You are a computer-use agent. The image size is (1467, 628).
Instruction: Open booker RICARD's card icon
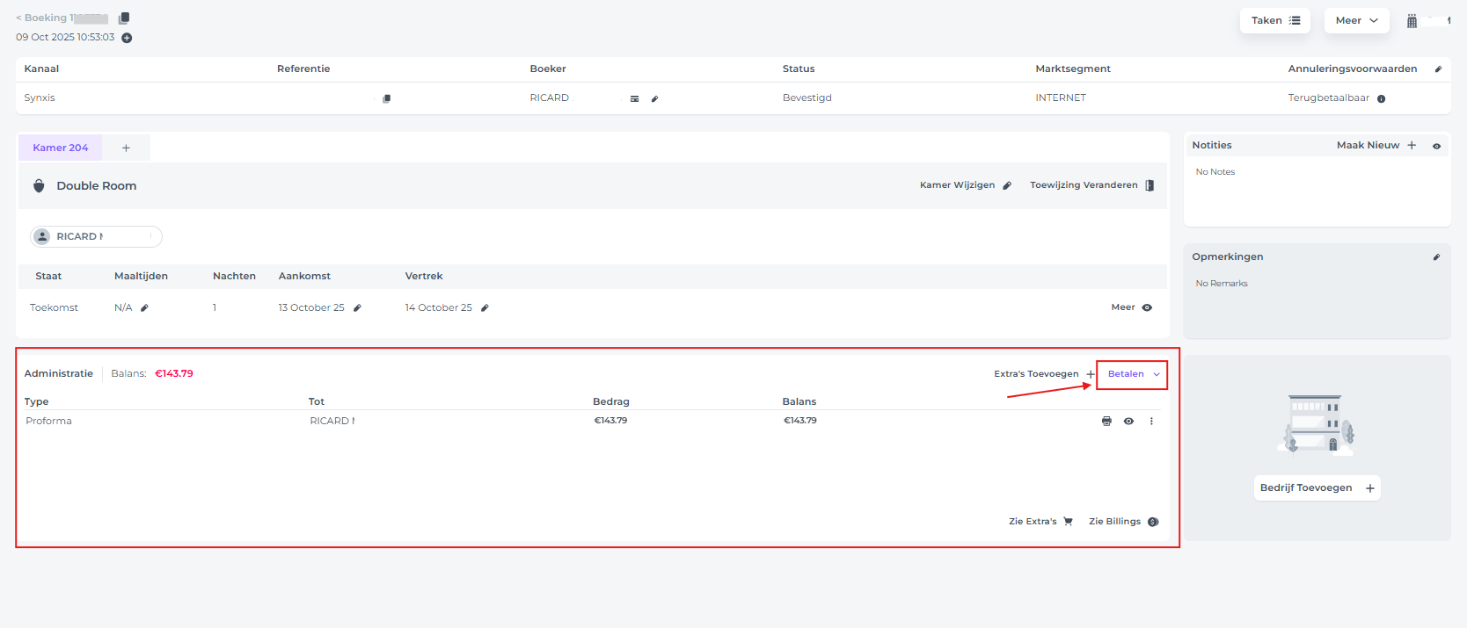tap(634, 99)
